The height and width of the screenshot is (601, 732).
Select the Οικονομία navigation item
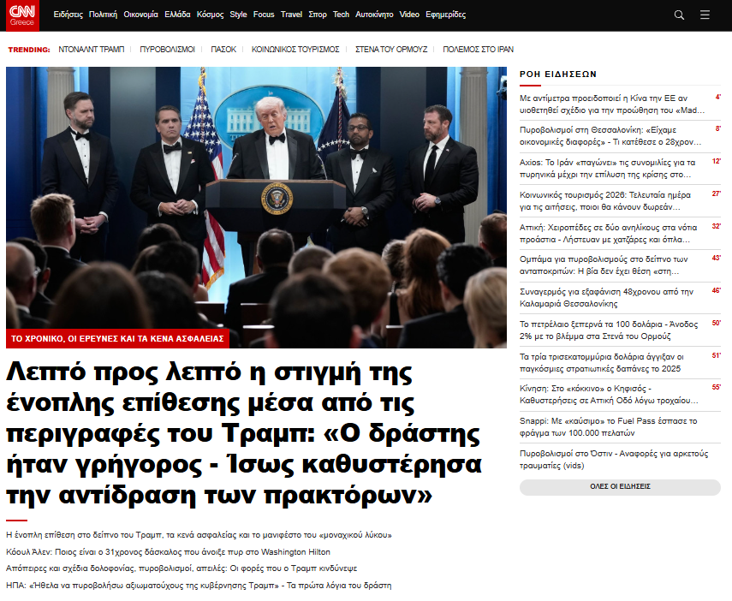(141, 15)
